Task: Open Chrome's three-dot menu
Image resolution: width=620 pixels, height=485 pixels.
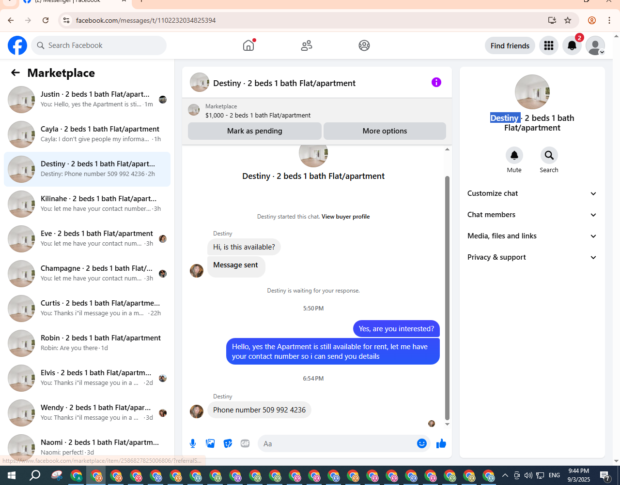Action: [609, 20]
